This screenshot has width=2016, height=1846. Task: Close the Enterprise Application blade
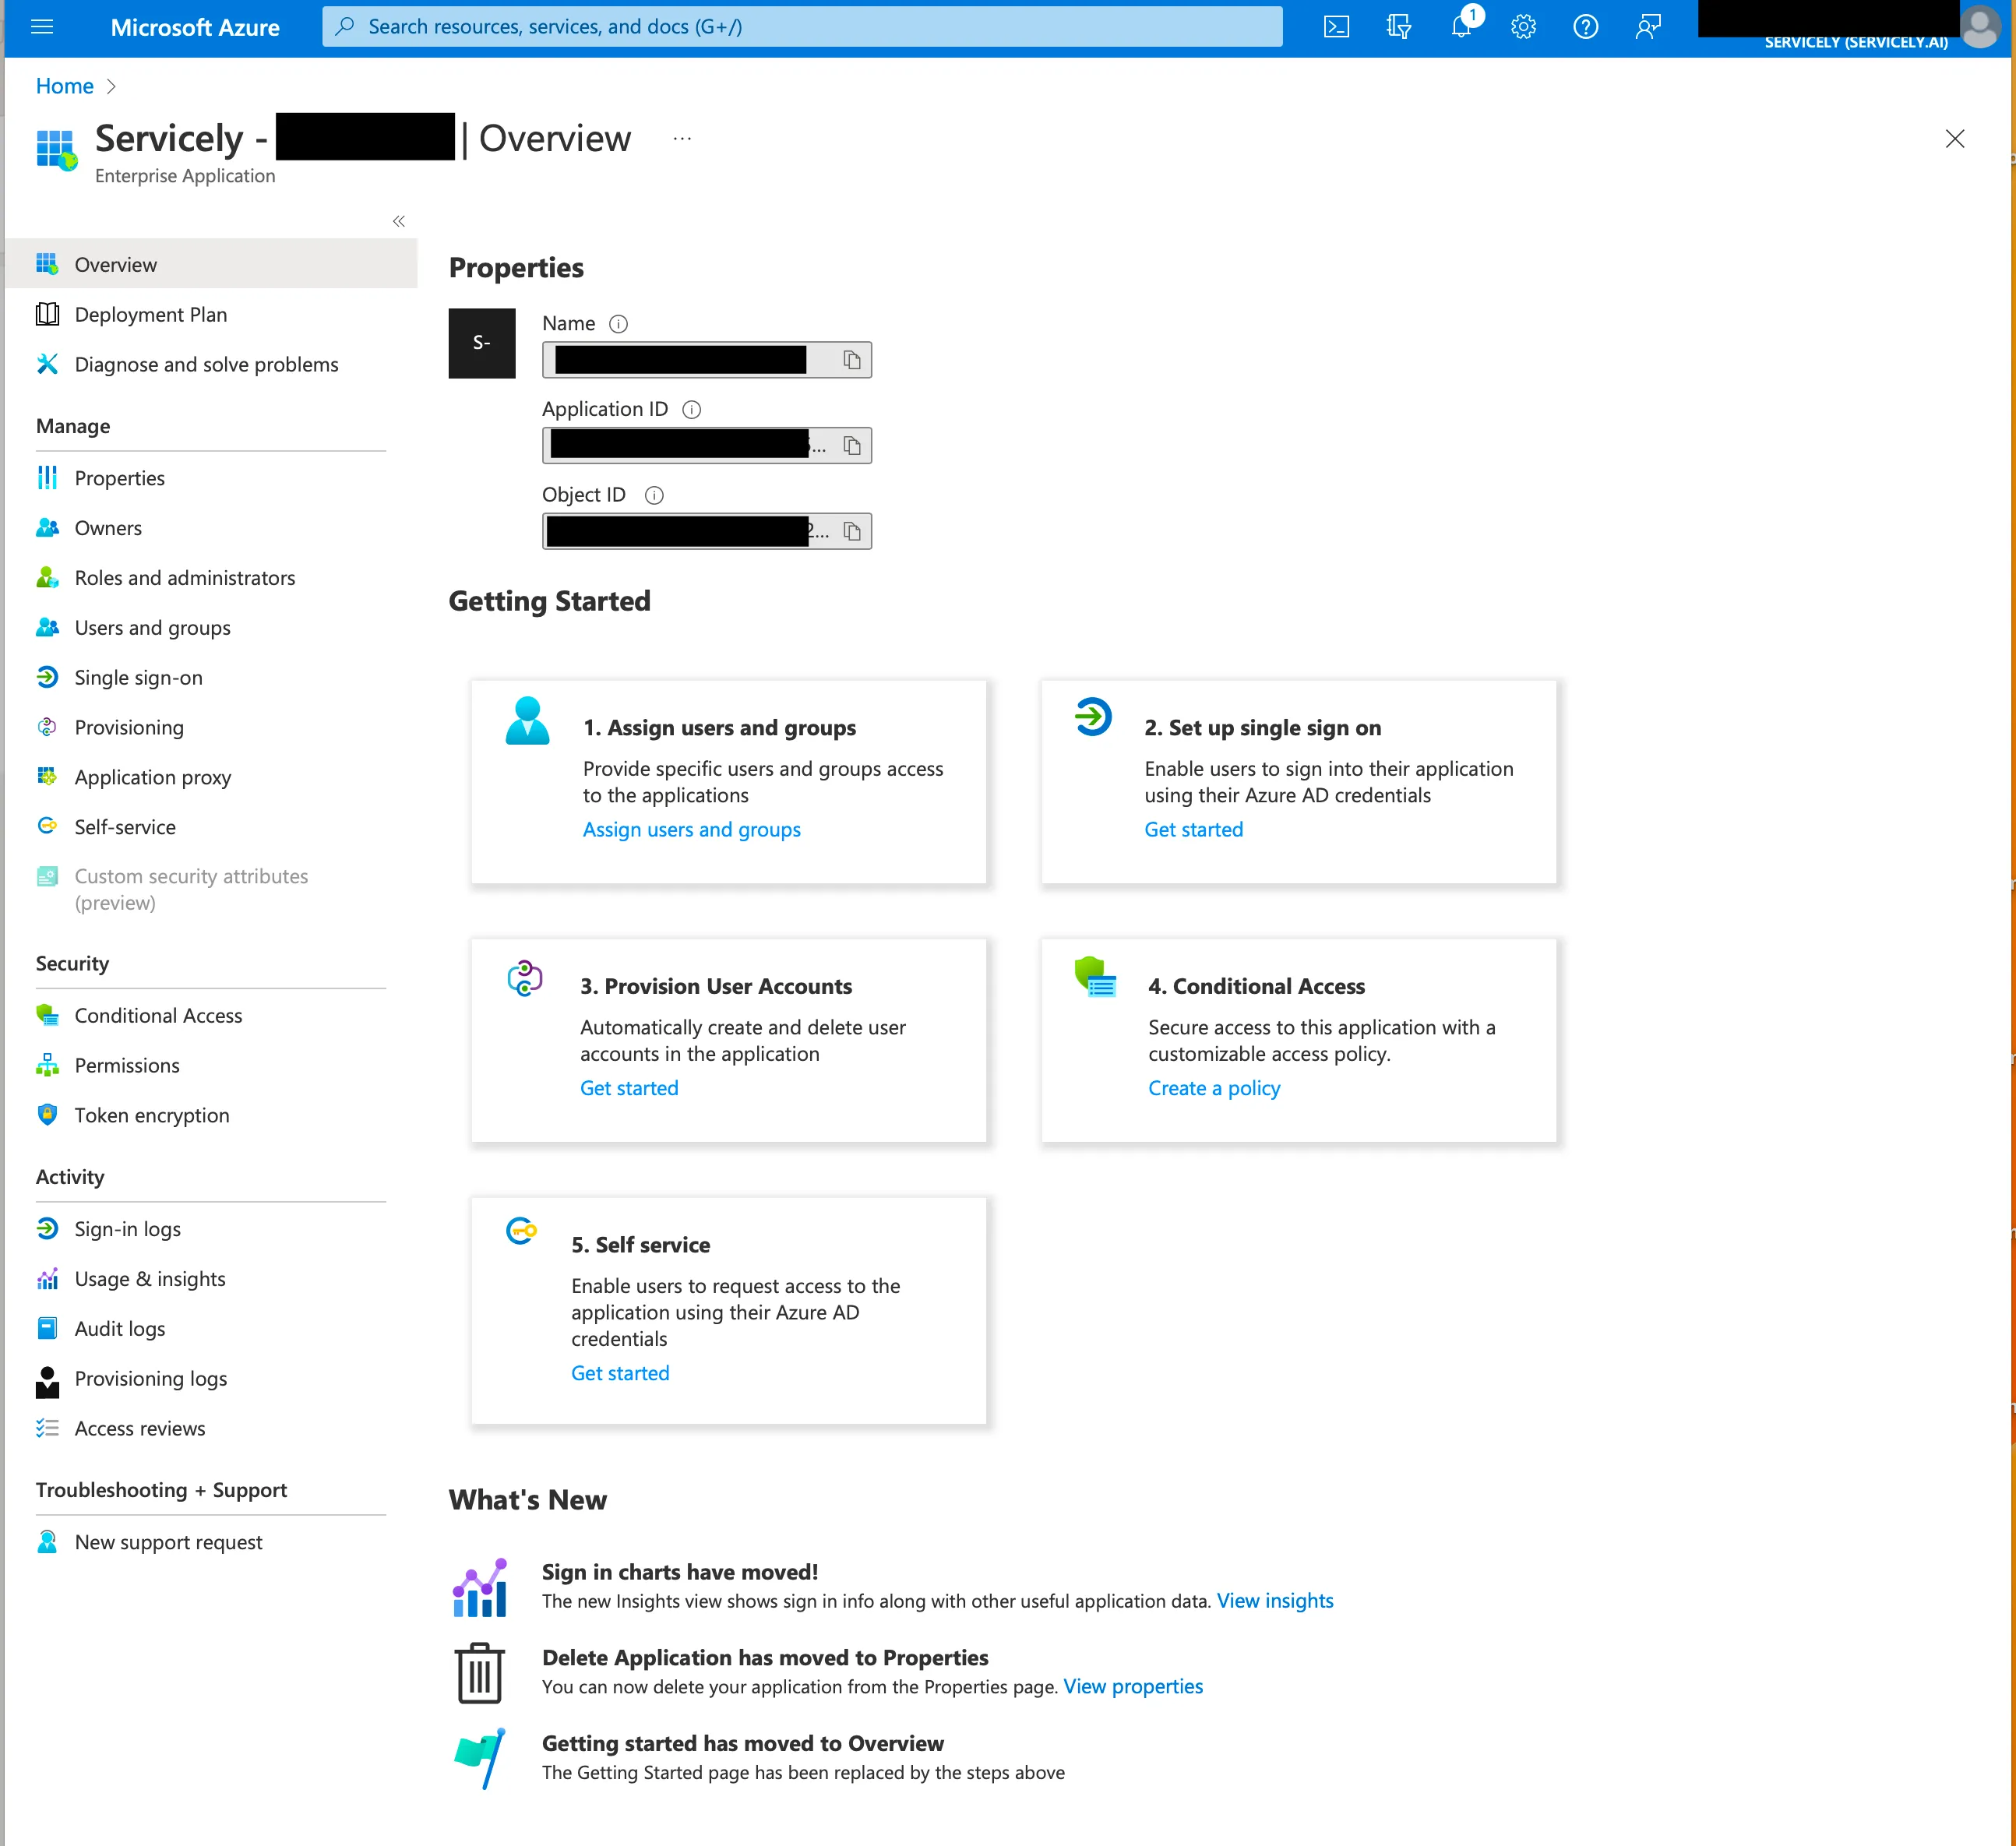point(1955,139)
